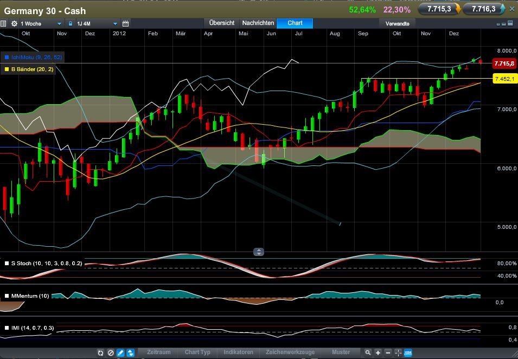
Task: Expand the 1J 4M time range dropdown
Action: (x=97, y=24)
